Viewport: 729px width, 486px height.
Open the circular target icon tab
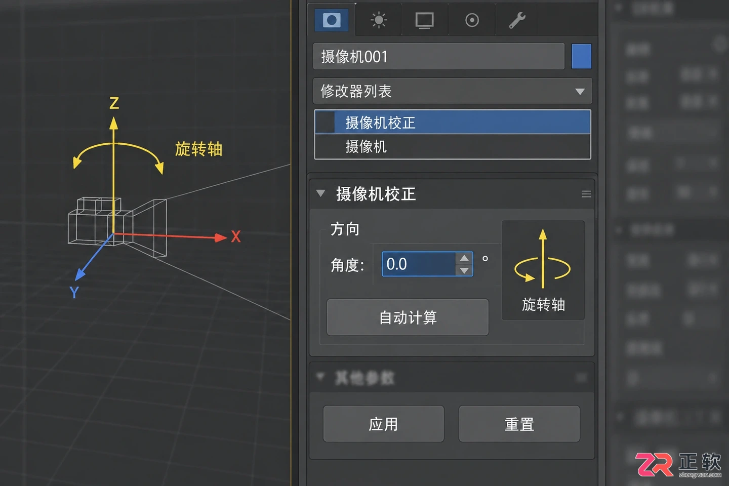click(472, 20)
